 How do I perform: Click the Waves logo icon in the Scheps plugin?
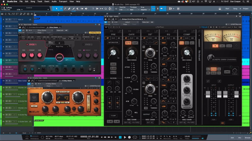coord(106,27)
